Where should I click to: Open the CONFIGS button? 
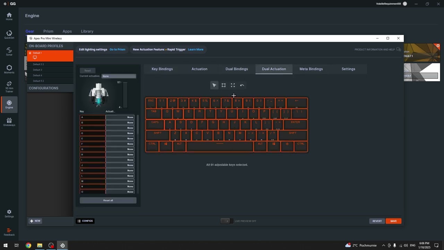(85, 221)
